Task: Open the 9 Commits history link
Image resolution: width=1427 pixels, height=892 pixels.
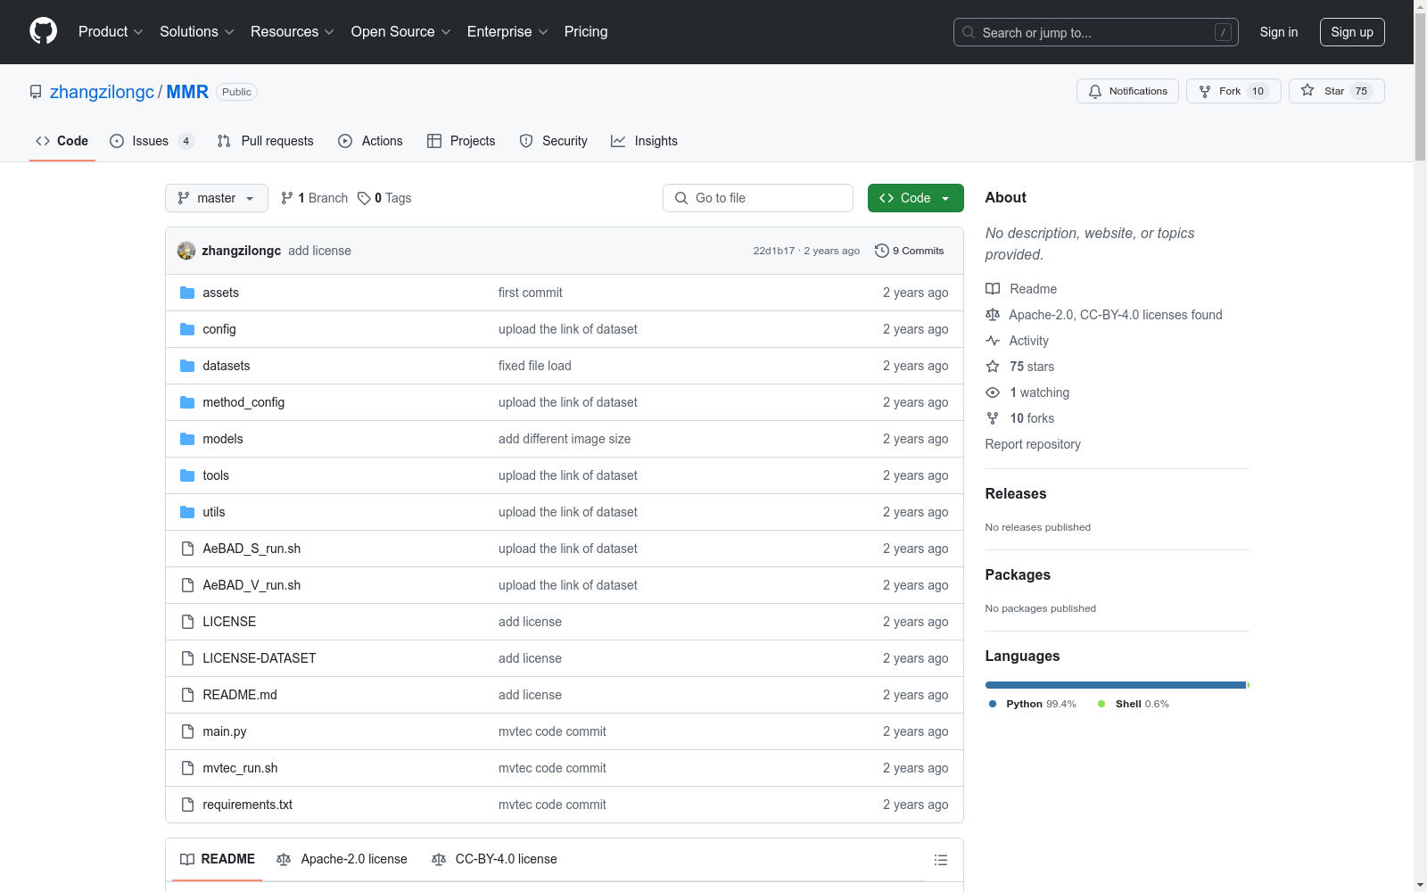Action: 910,251
